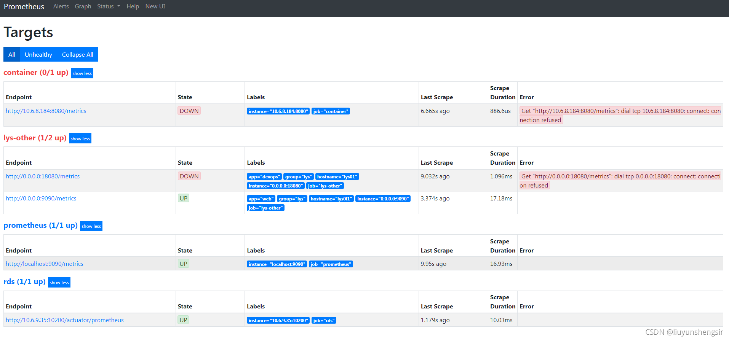Screen dimensions: 729x340
Task: Click UP state badge for localhost:9090 target
Action: point(183,264)
